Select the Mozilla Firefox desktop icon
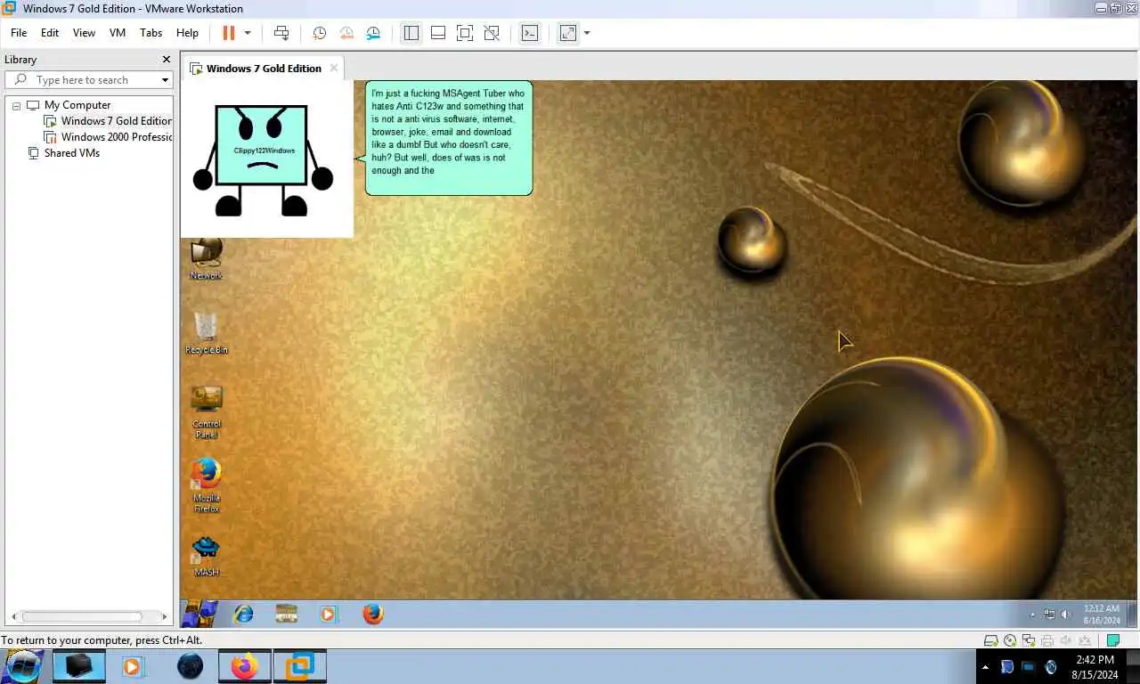This screenshot has width=1140, height=684. coord(207,485)
